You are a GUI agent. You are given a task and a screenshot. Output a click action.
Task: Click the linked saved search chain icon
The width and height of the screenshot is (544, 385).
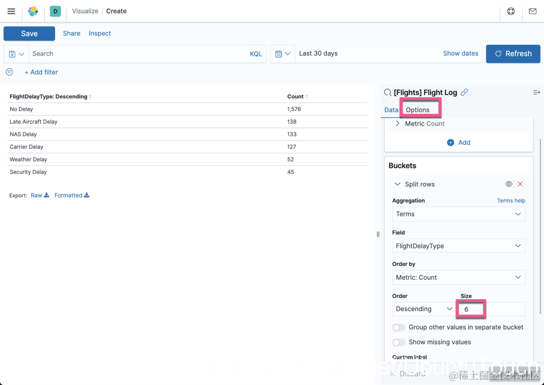[464, 92]
